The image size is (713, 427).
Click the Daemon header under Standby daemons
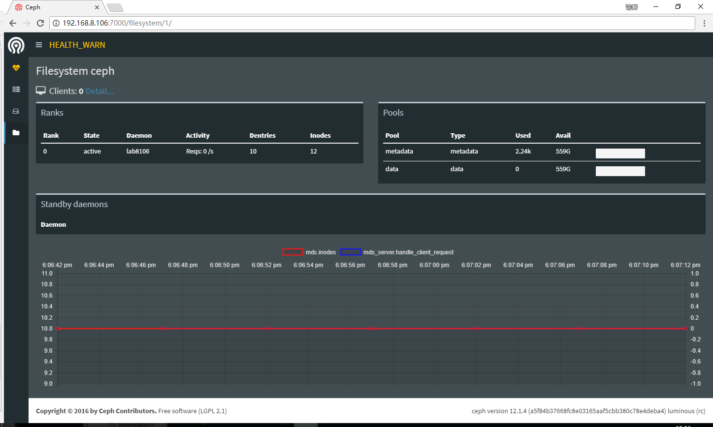54,224
